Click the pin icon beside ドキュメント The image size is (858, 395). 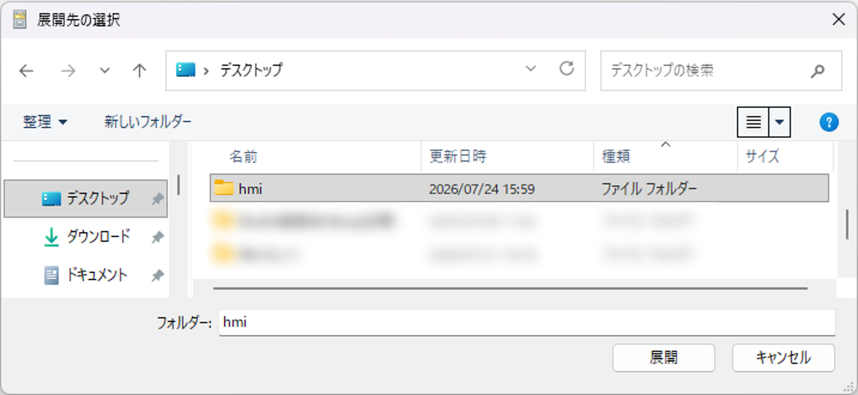tap(158, 275)
